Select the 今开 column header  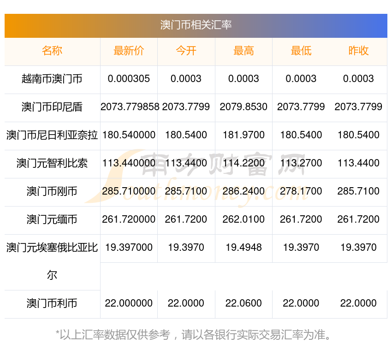[x=186, y=51]
